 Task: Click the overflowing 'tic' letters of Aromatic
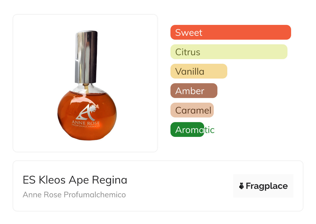[x=210, y=130]
